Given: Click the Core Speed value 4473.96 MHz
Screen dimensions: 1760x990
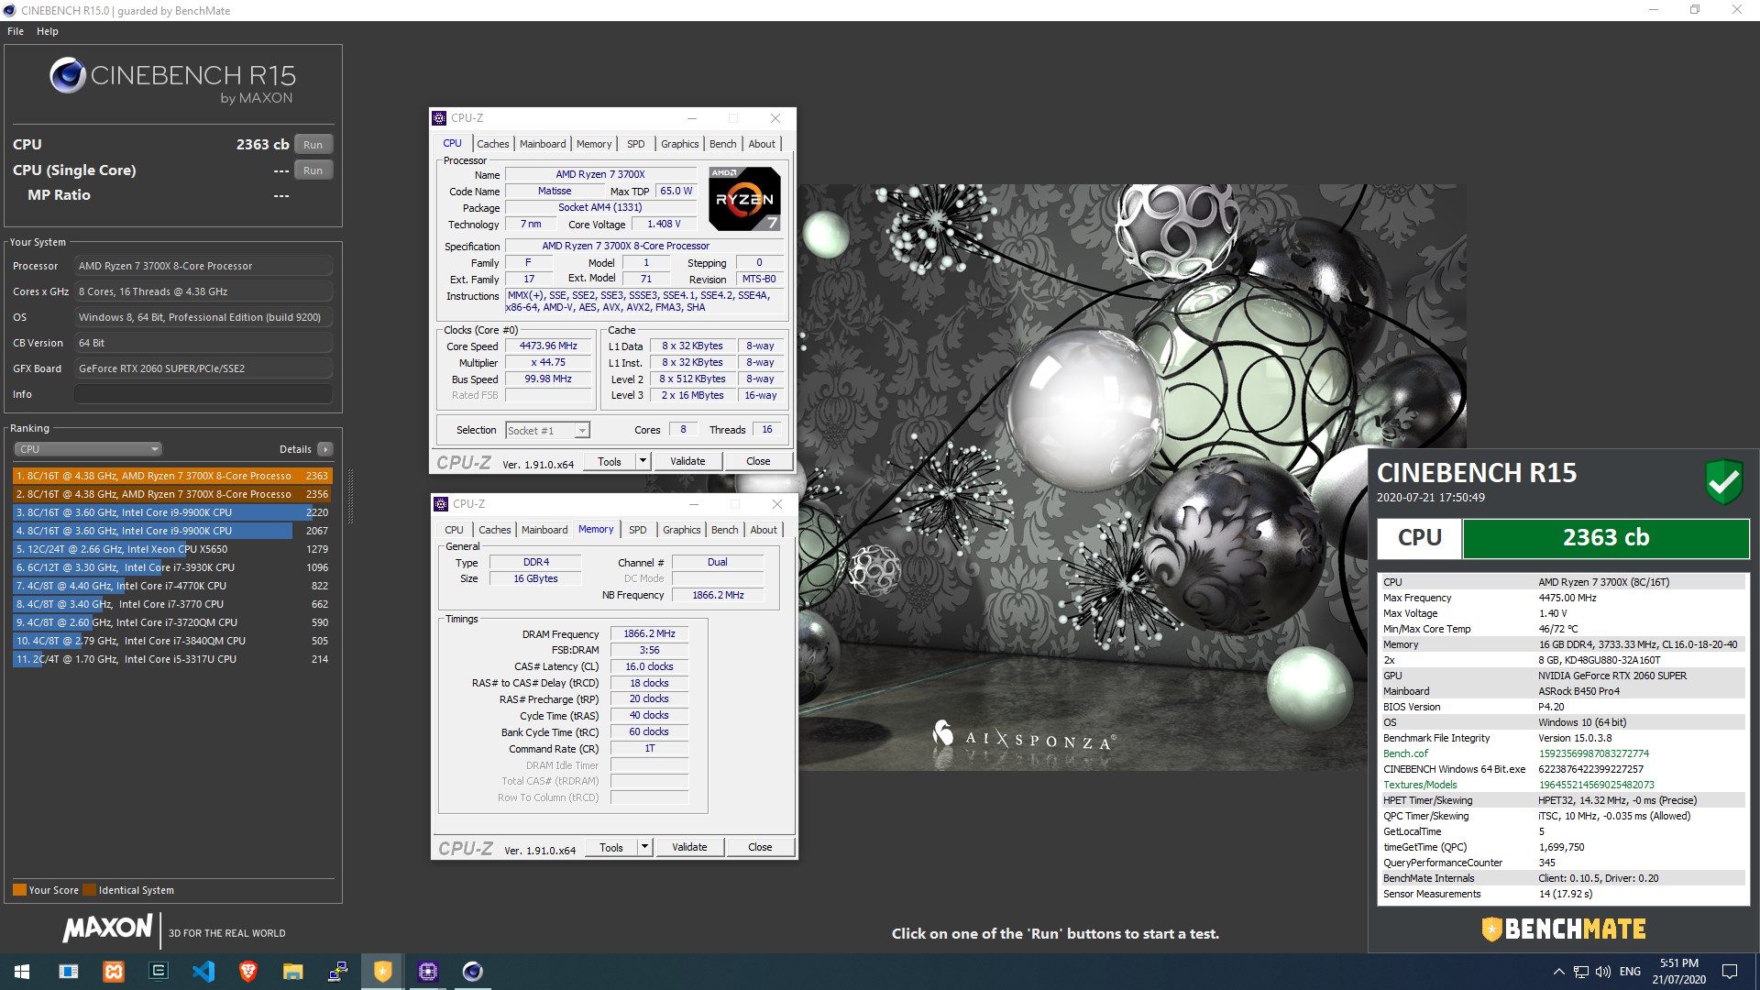Looking at the screenshot, I should coord(548,346).
